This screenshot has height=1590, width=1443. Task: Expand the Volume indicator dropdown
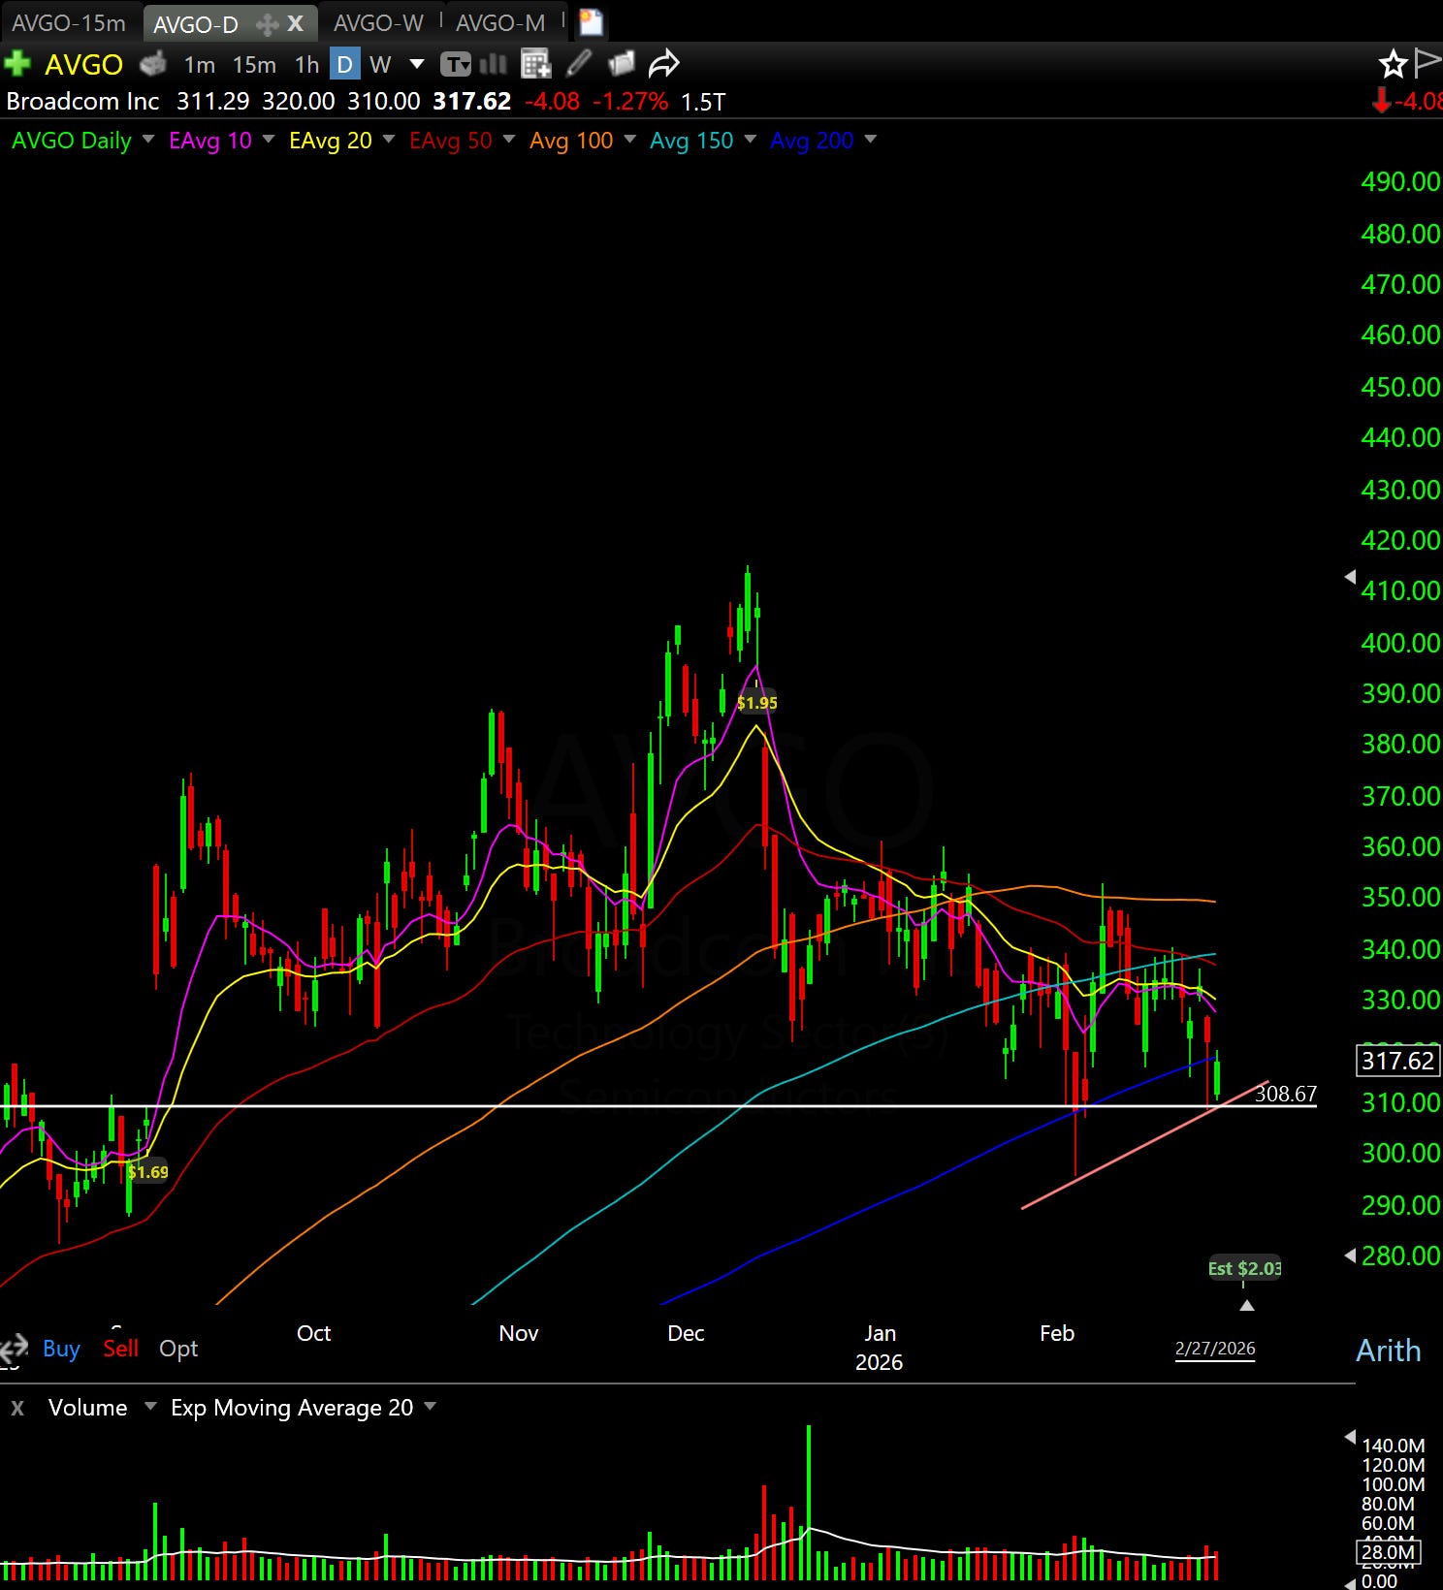tap(150, 1406)
